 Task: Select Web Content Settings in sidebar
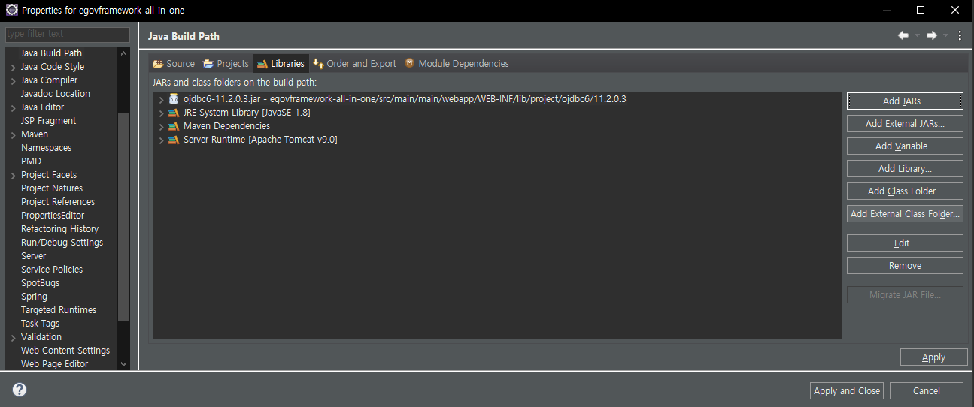(x=65, y=351)
